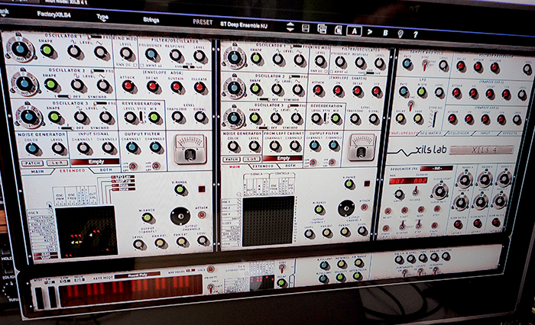Switch right cabinet to the EXTENDED tab

click(263, 166)
